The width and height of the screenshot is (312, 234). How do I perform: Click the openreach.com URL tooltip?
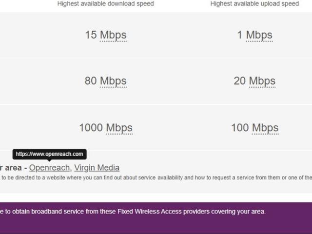pyautogui.click(x=49, y=154)
